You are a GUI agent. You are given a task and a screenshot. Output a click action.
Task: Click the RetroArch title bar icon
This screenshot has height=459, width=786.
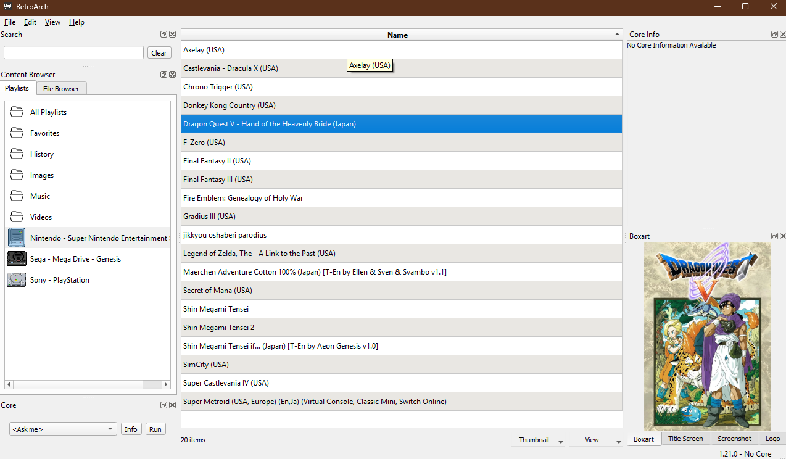pos(7,7)
